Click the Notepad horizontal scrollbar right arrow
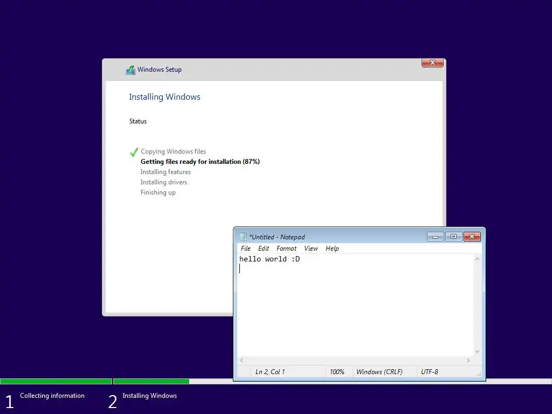 468,360
